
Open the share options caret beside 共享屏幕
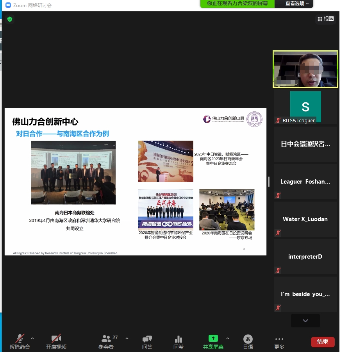point(228,338)
